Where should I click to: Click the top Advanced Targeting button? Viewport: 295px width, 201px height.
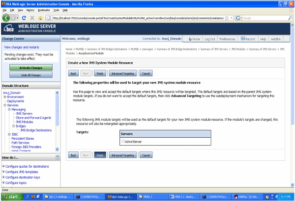point(122,74)
